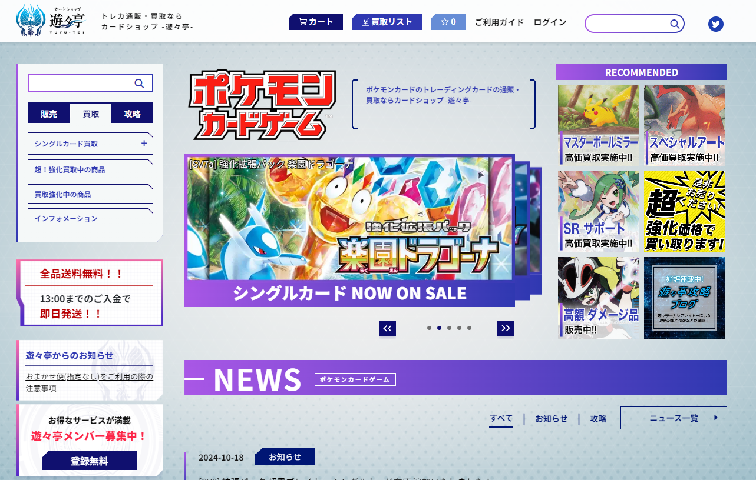Switch to the 販売 sidebar tab
Viewport: 756px width, 480px height.
point(48,112)
